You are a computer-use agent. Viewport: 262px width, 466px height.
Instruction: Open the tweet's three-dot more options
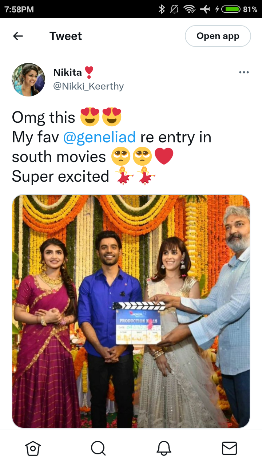[244, 72]
